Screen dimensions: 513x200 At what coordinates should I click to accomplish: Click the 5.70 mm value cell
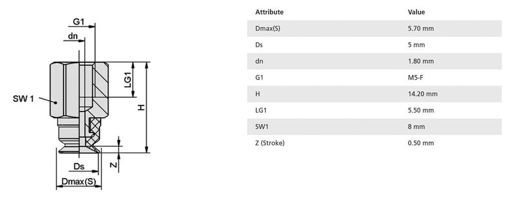click(x=421, y=28)
